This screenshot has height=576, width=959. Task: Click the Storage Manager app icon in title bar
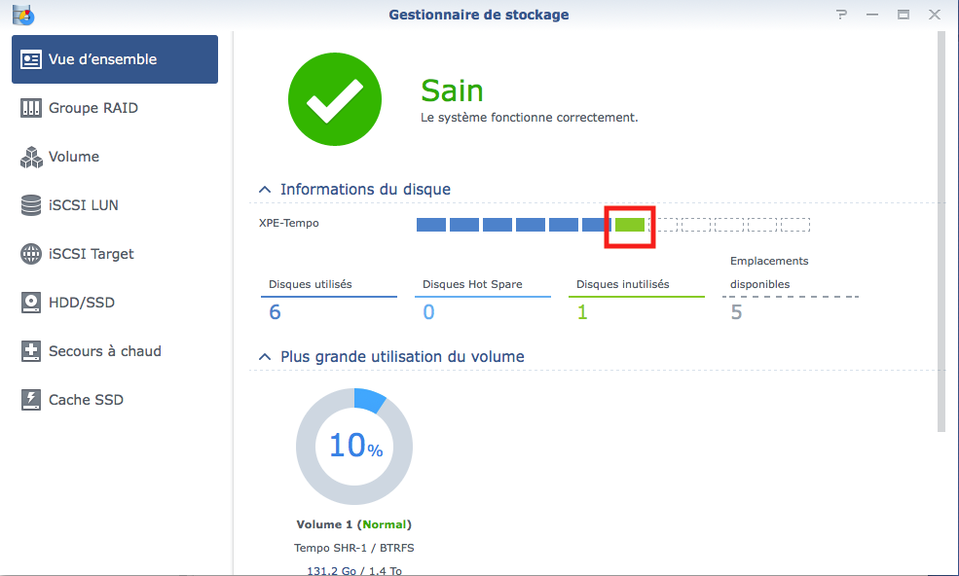(21, 15)
